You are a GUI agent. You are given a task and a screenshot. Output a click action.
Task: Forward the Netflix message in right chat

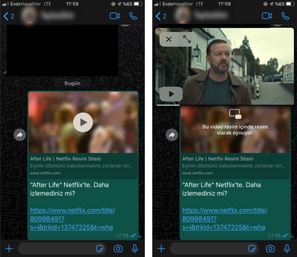pos(172,135)
